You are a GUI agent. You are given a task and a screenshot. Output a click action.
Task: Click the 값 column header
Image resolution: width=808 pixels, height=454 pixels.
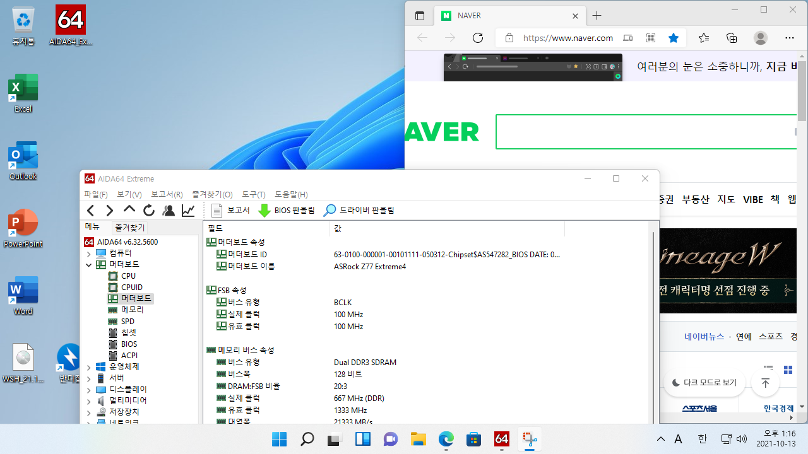(x=447, y=228)
